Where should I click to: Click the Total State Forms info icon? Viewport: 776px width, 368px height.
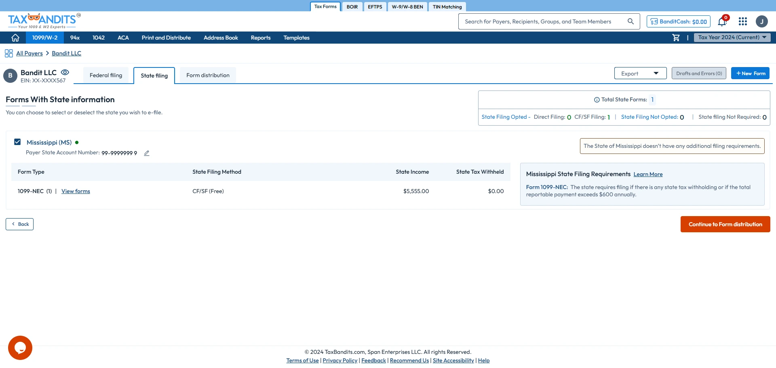point(597,100)
